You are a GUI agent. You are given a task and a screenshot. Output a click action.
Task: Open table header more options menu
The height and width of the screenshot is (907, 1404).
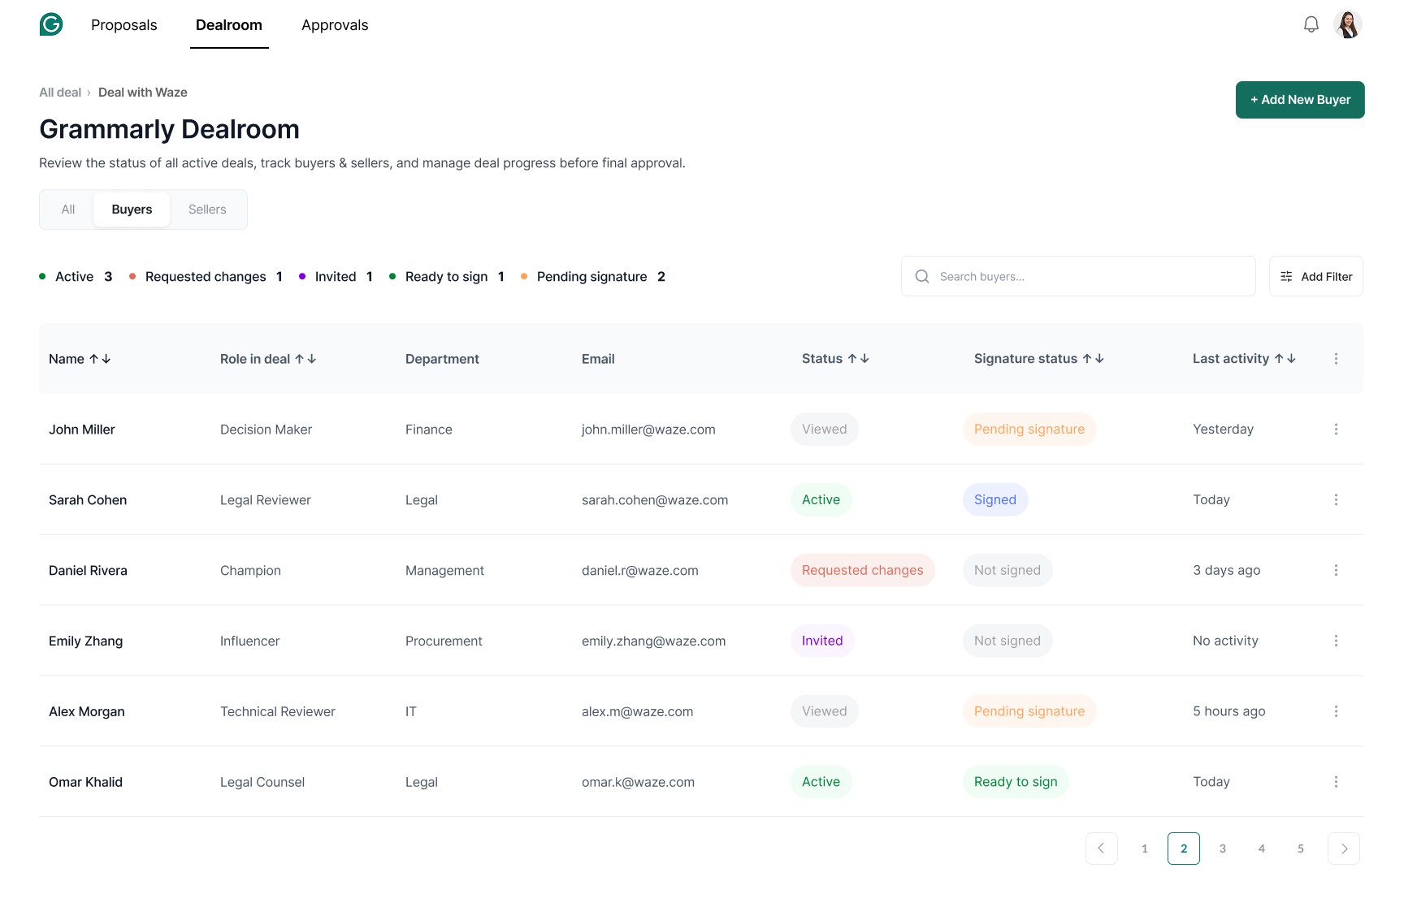click(x=1336, y=358)
